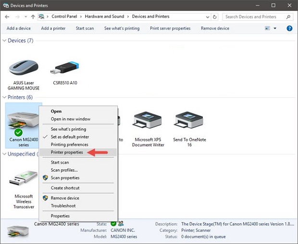Go to Control Panel breadcrumb

tap(64, 16)
